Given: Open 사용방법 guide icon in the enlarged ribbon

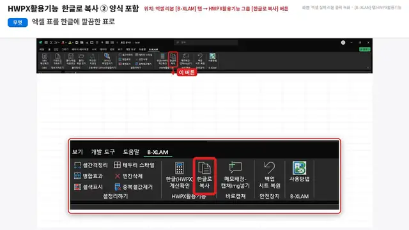Looking at the screenshot, I should (299, 167).
